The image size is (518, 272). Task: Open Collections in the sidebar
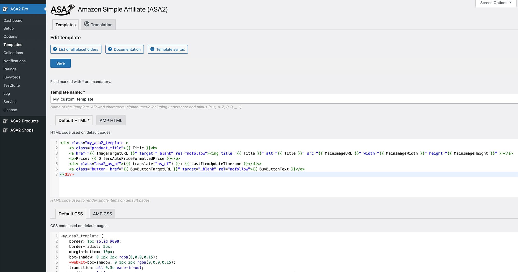point(13,53)
